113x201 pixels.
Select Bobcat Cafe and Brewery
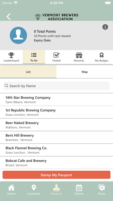point(56,163)
